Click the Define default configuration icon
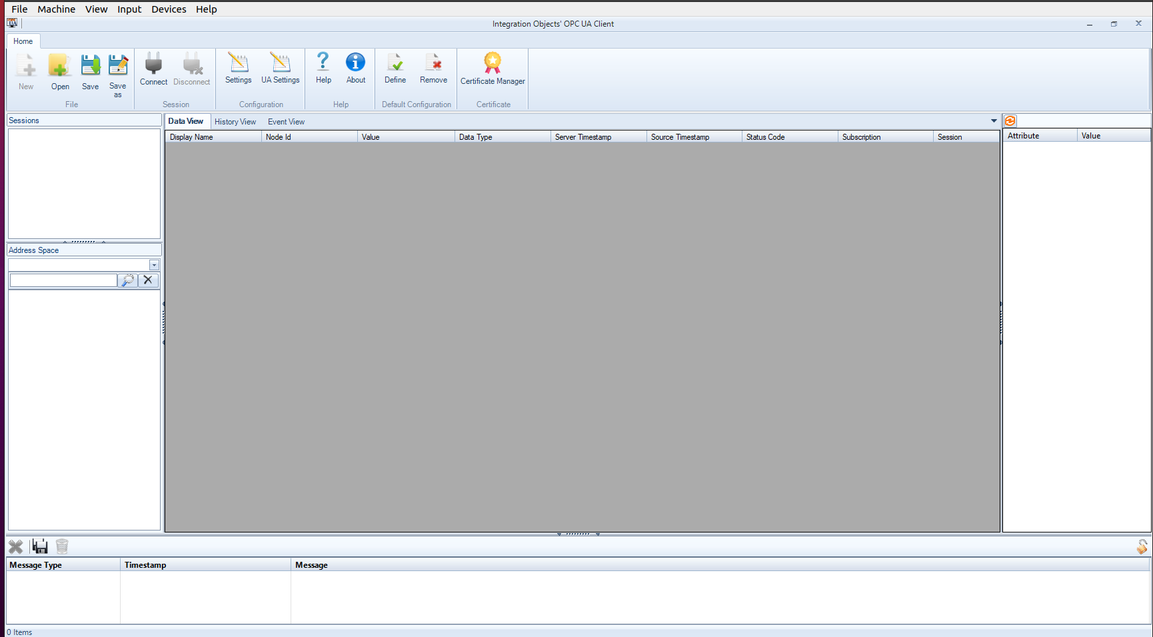The width and height of the screenshot is (1153, 637). [395, 63]
